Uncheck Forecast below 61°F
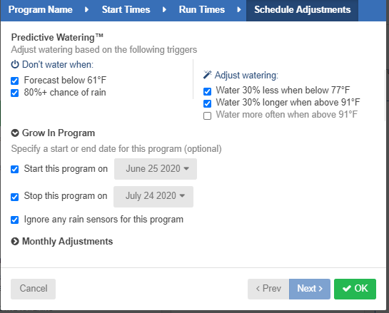The height and width of the screenshot is (313, 389). 15,81
